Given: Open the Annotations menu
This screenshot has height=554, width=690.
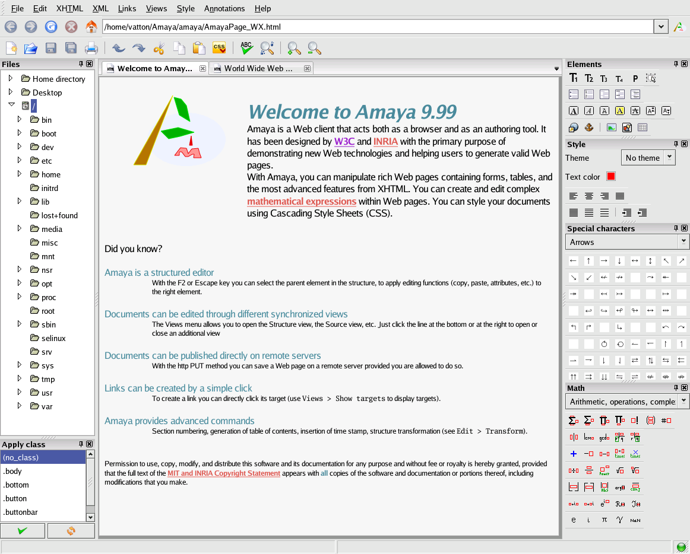Looking at the screenshot, I should pyautogui.click(x=224, y=8).
